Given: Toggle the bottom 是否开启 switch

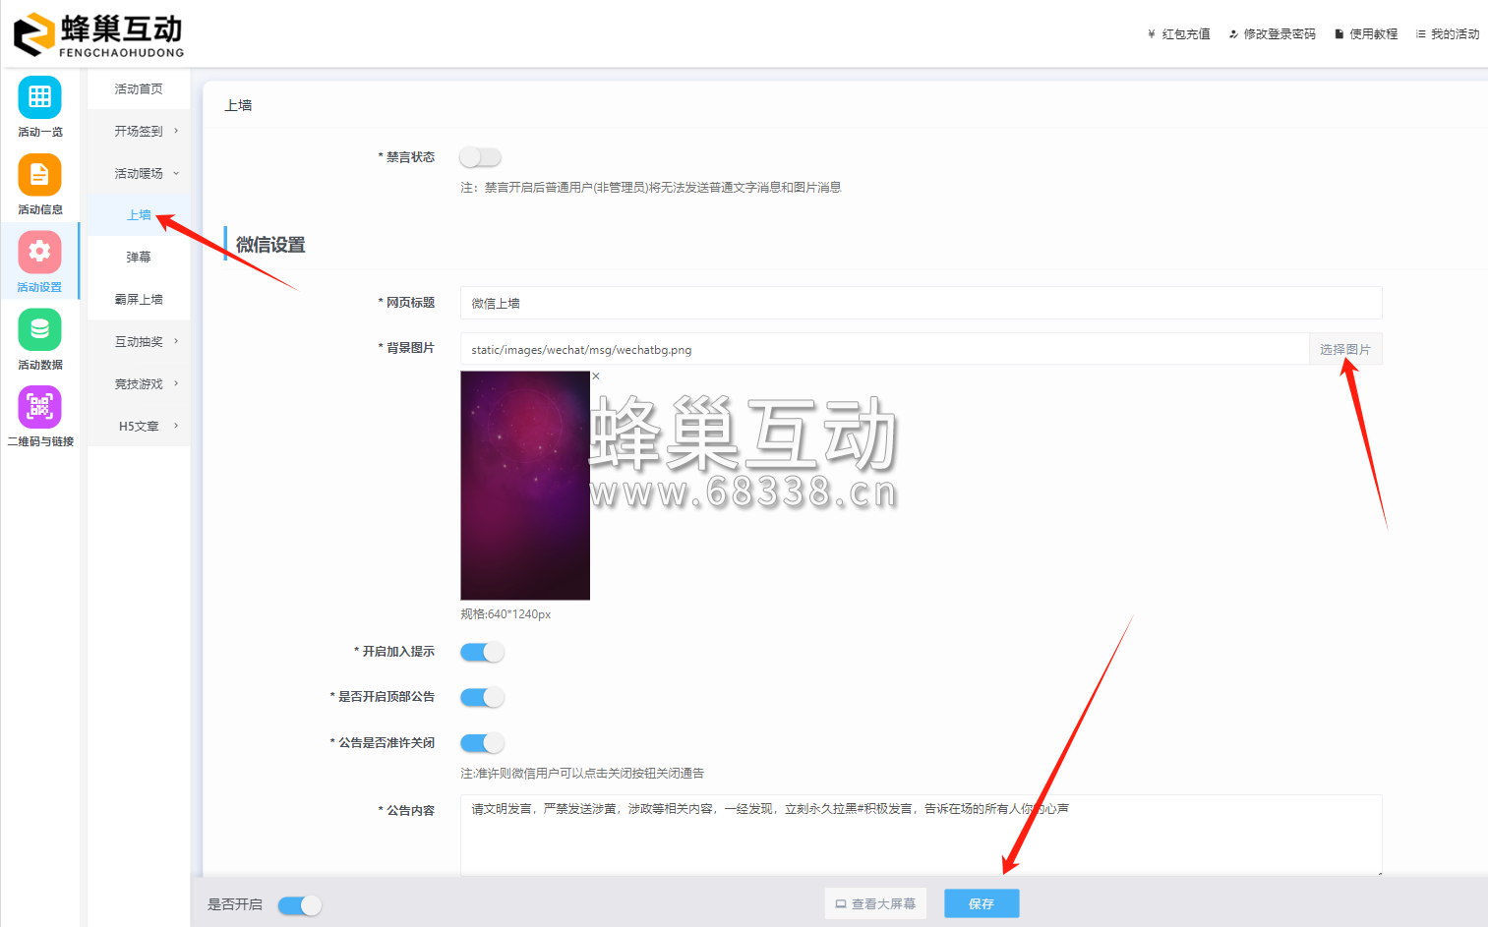Looking at the screenshot, I should click(299, 904).
